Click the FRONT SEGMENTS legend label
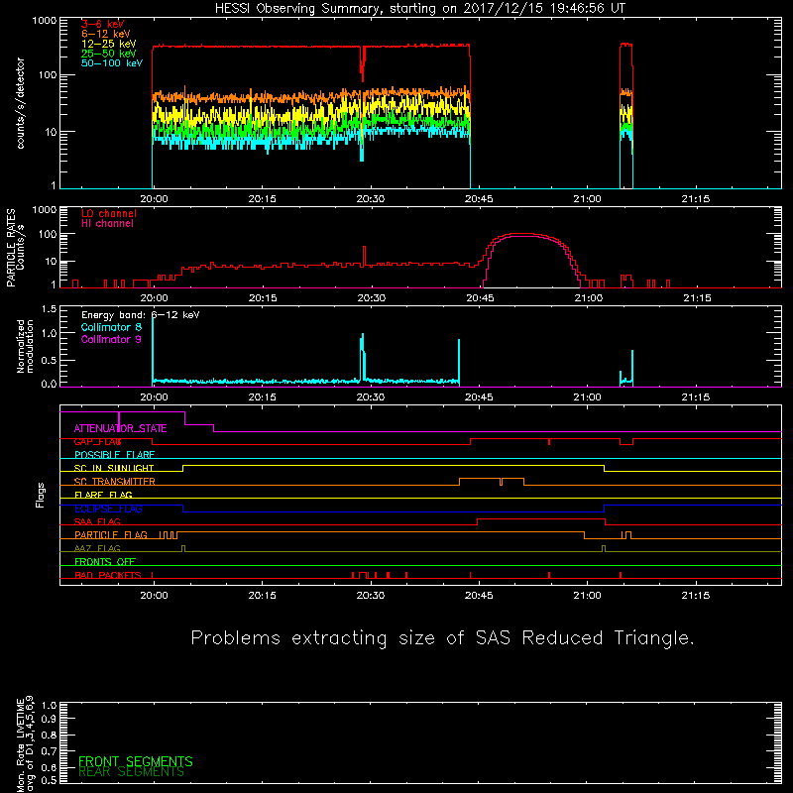The width and height of the screenshot is (793, 793). click(136, 761)
